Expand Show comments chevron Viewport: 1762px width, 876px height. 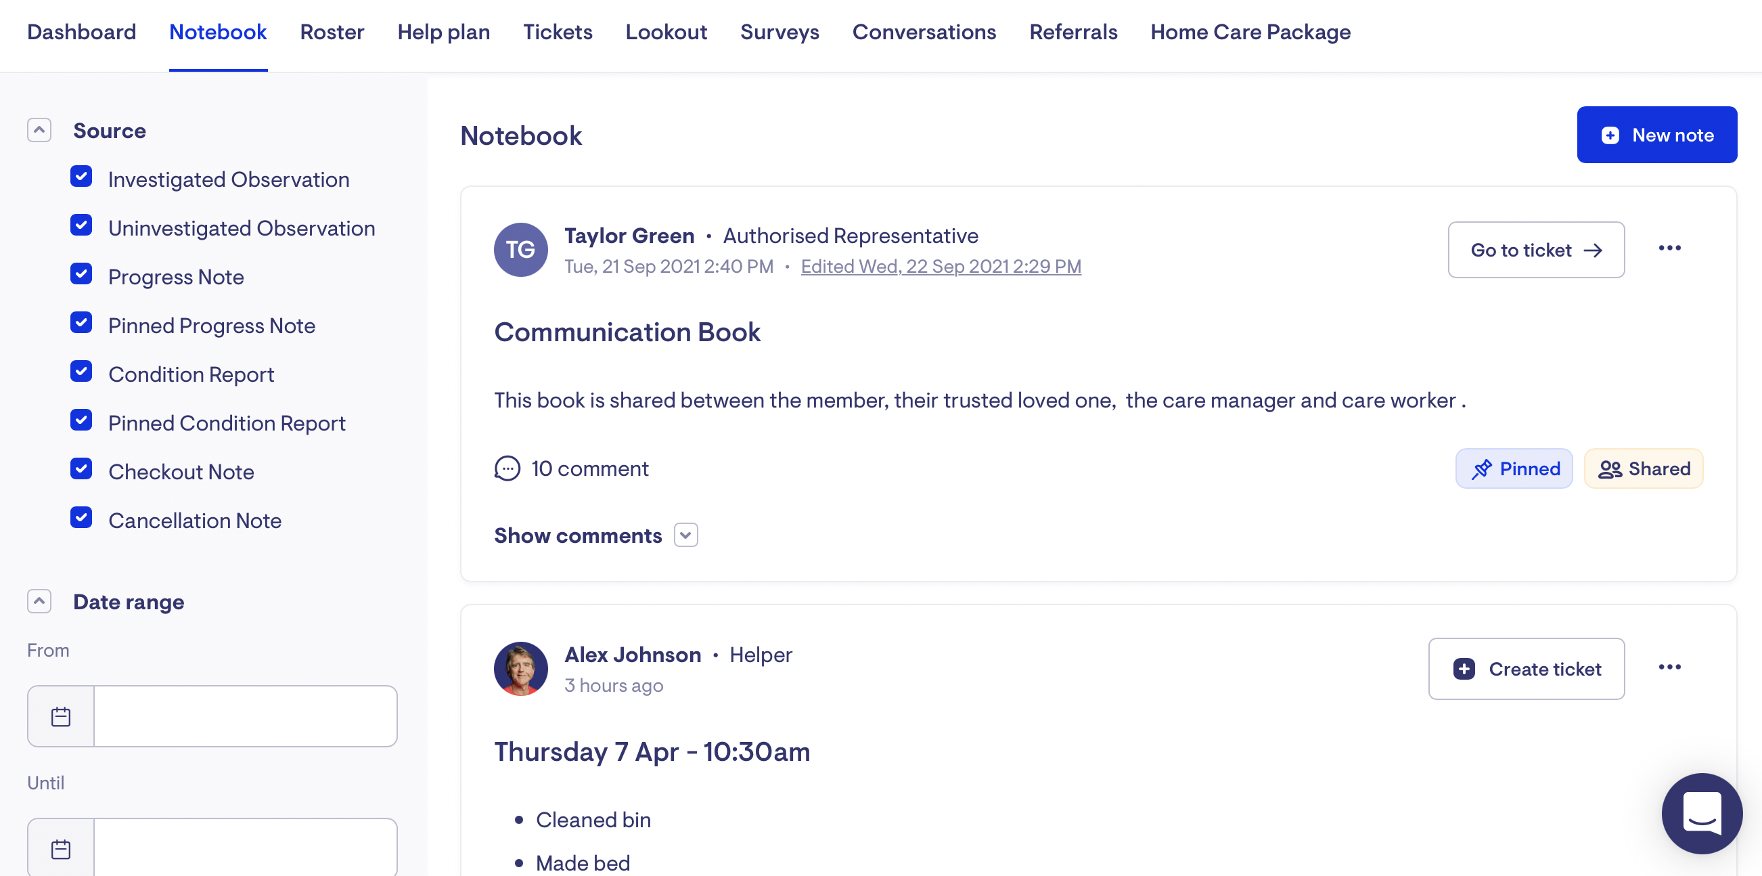coord(685,535)
